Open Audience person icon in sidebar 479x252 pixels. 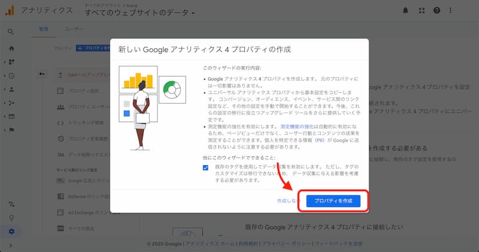coord(11,90)
